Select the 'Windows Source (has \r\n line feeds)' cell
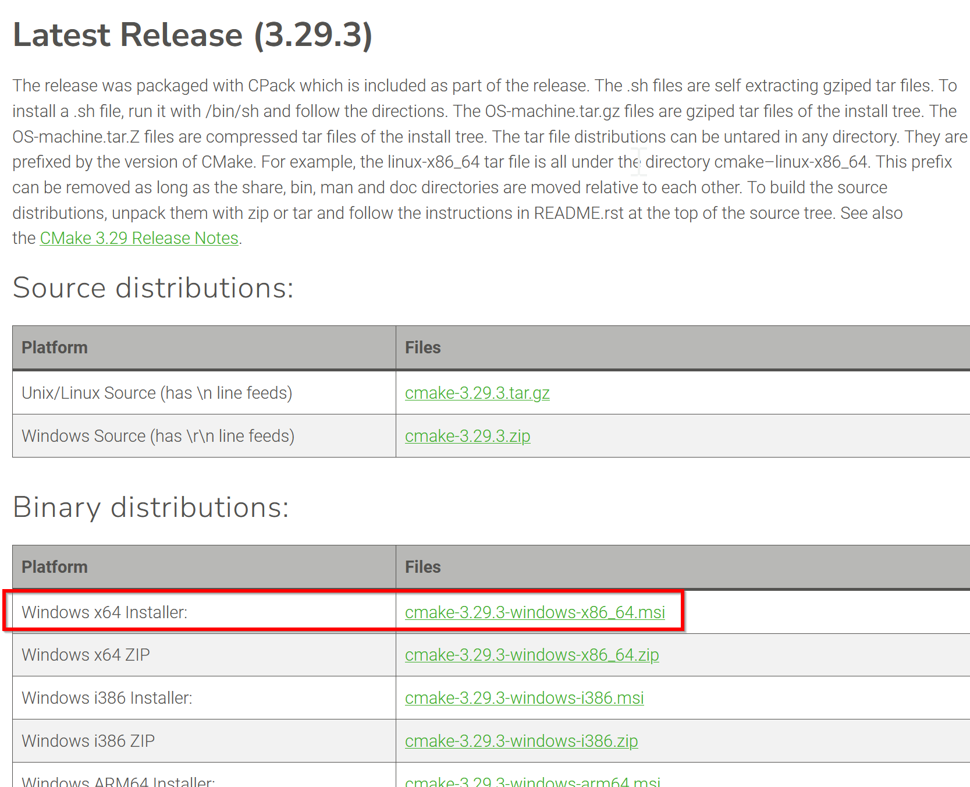Screen dimensions: 970x787 (204, 436)
